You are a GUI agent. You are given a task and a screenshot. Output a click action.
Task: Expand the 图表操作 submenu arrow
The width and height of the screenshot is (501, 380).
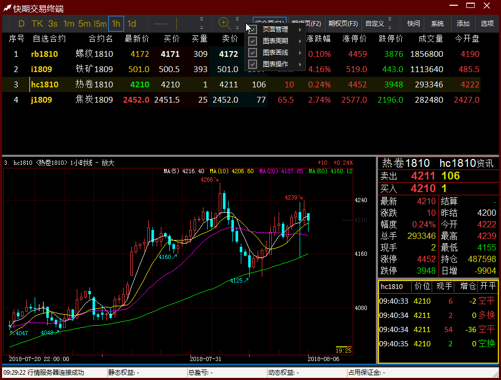pyautogui.click(x=300, y=64)
